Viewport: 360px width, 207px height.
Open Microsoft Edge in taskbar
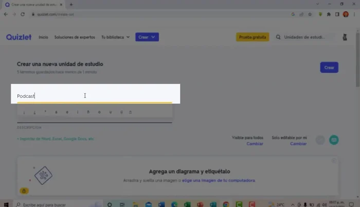(174, 204)
